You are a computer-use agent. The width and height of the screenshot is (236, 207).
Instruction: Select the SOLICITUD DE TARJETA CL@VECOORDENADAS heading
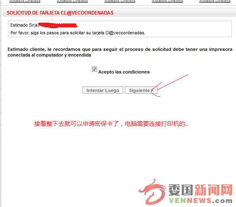(60, 13)
